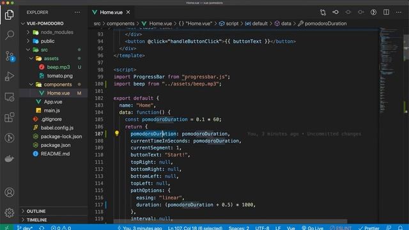409x230 pixels.
Task: Click the default breadcrumb
Action: click(256, 24)
